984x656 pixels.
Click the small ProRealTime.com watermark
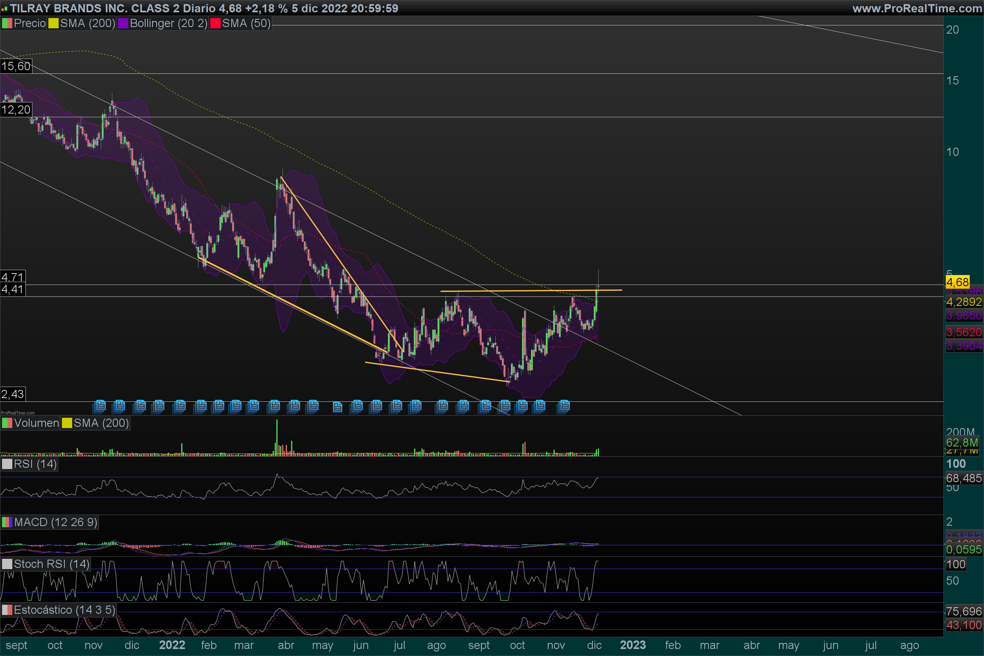click(x=18, y=413)
